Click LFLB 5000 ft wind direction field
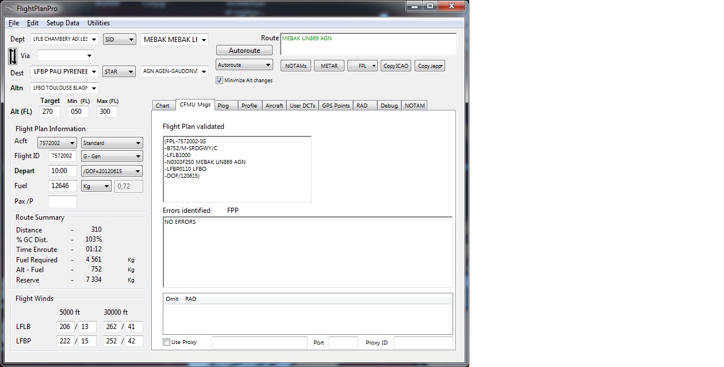This screenshot has height=367, width=724. click(66, 327)
